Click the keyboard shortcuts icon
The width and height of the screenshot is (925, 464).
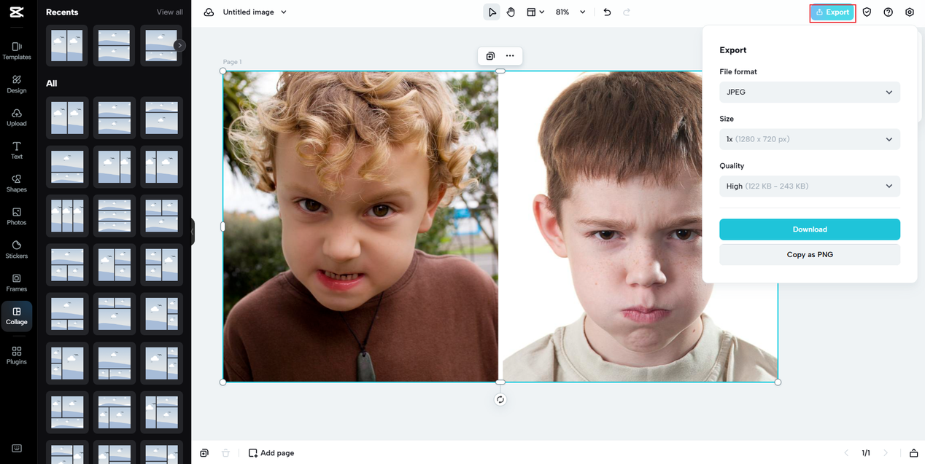point(17,449)
